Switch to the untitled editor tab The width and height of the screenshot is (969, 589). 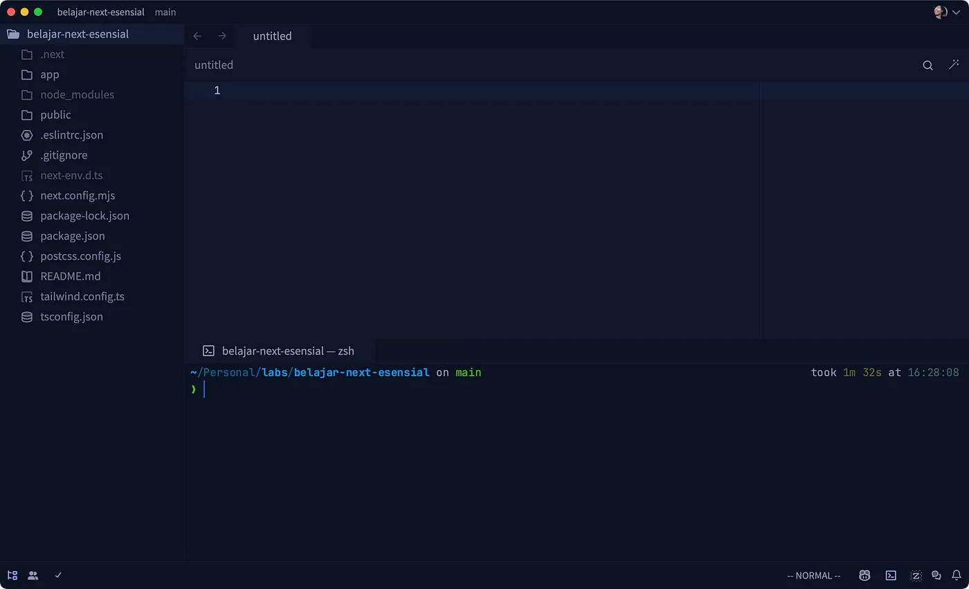[272, 36]
